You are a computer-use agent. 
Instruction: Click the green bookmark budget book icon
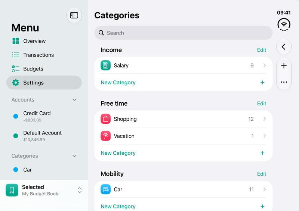pyautogui.click(x=12, y=190)
